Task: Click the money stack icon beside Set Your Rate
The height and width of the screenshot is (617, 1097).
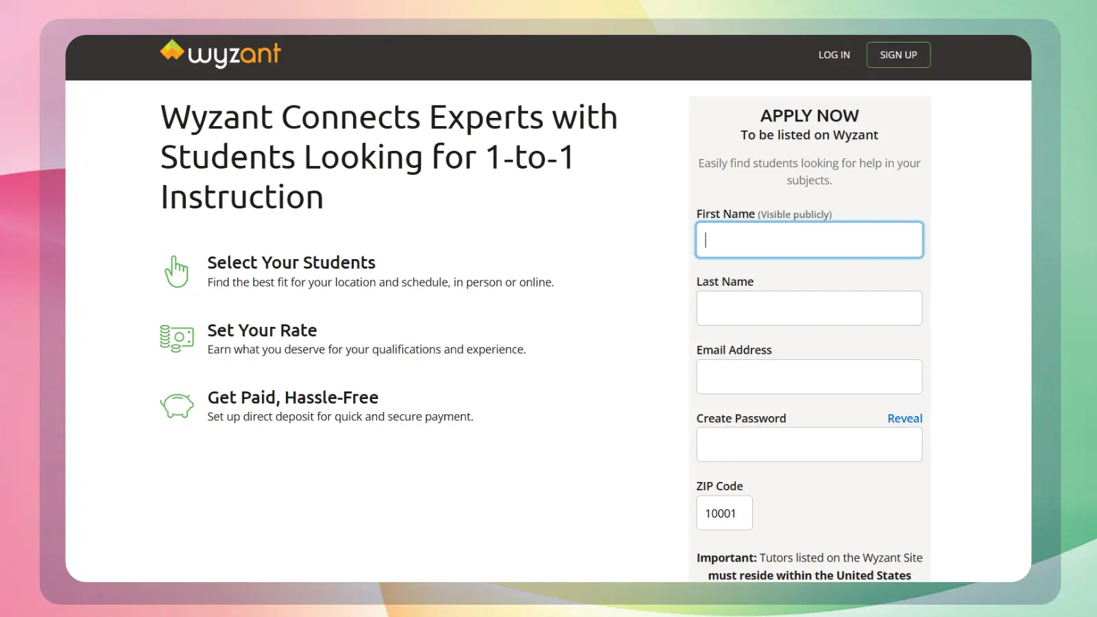Action: pyautogui.click(x=177, y=339)
